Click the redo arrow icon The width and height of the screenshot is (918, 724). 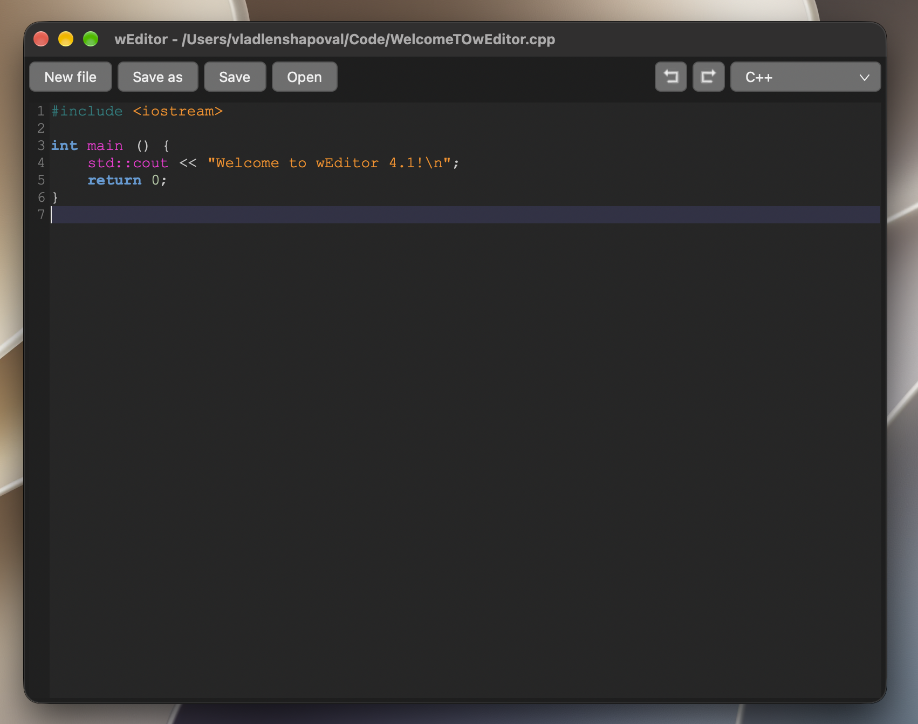(708, 77)
